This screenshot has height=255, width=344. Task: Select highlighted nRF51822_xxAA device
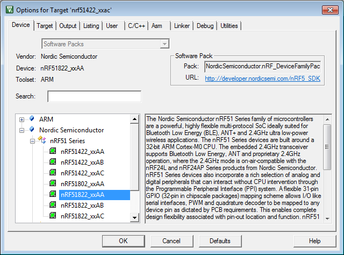(95, 195)
